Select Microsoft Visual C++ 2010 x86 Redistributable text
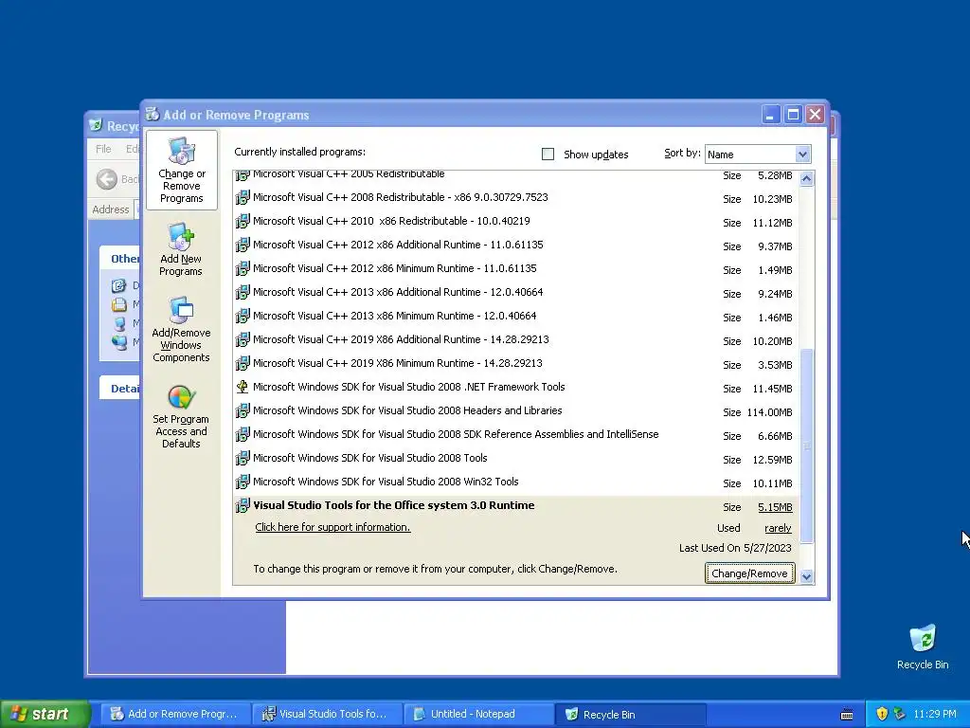970x728 pixels. coord(391,221)
